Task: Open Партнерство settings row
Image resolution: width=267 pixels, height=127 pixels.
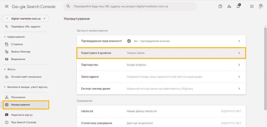Action: coord(161,65)
